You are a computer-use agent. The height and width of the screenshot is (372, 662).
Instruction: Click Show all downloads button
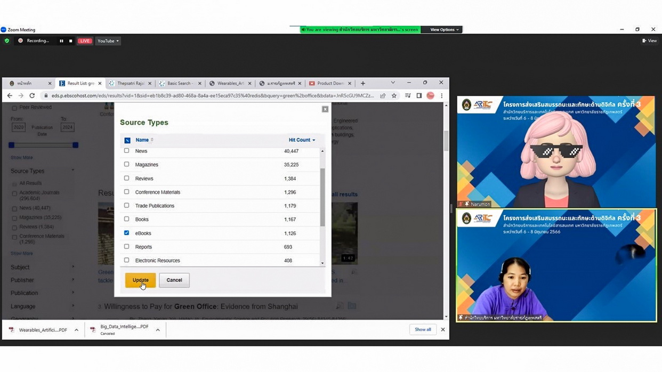click(x=423, y=329)
